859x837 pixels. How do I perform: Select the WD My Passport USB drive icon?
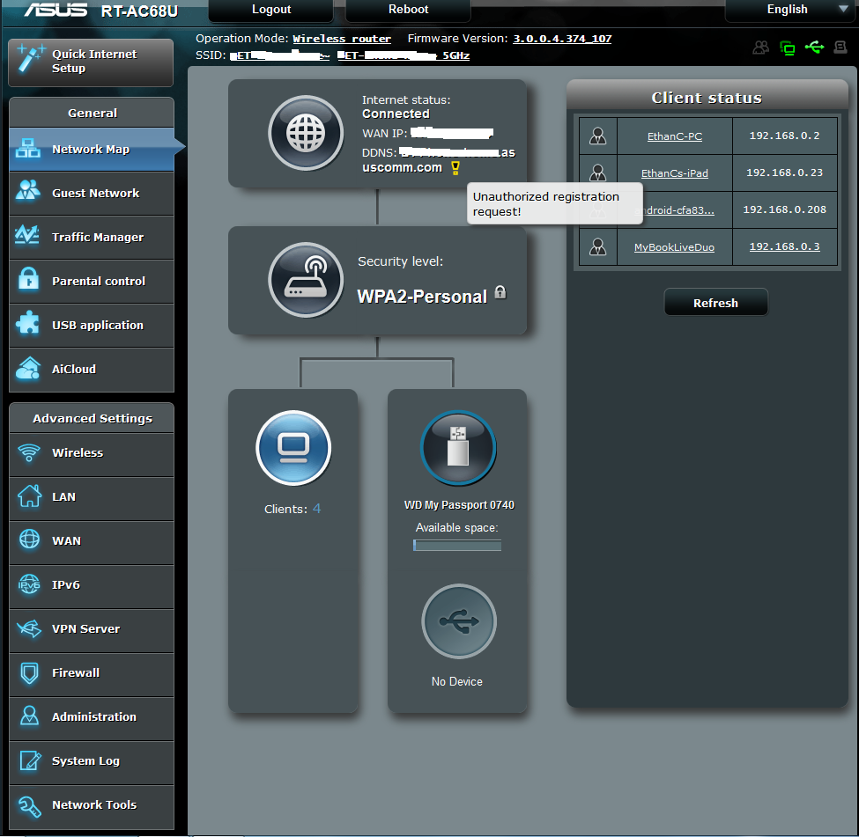[x=458, y=448]
